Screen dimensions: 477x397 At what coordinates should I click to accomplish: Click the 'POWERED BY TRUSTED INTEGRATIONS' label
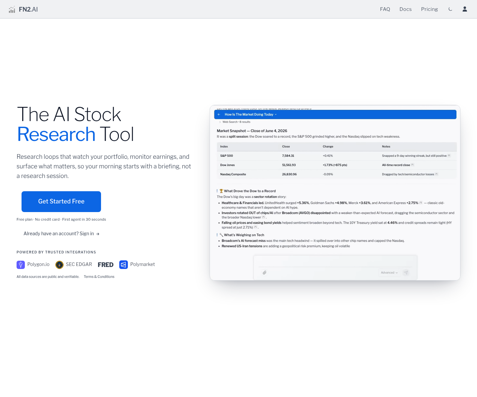pos(56,252)
